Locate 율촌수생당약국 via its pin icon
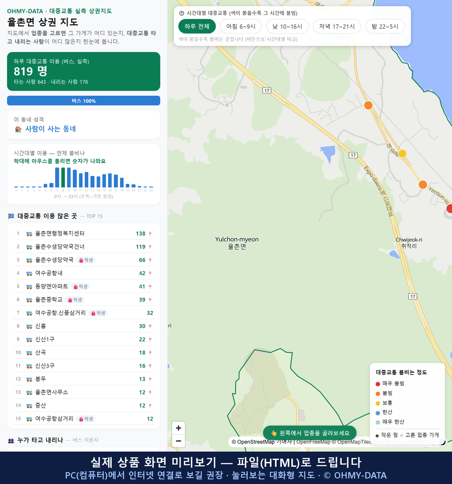Screen dimensions: 452x484 (x=150, y=260)
